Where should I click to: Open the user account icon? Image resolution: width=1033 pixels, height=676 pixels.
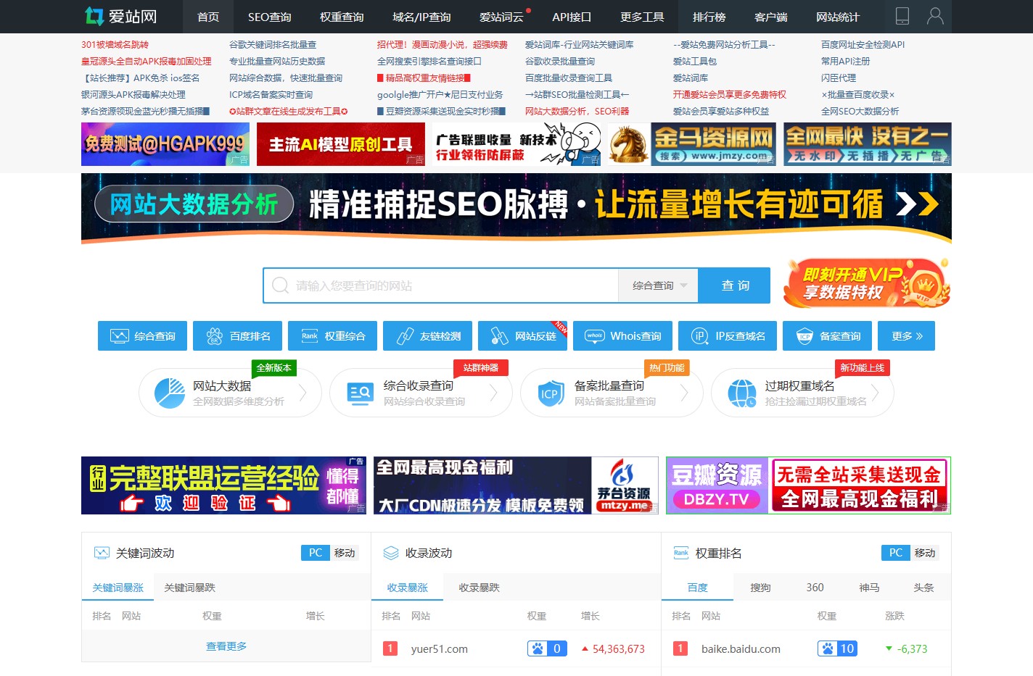936,16
